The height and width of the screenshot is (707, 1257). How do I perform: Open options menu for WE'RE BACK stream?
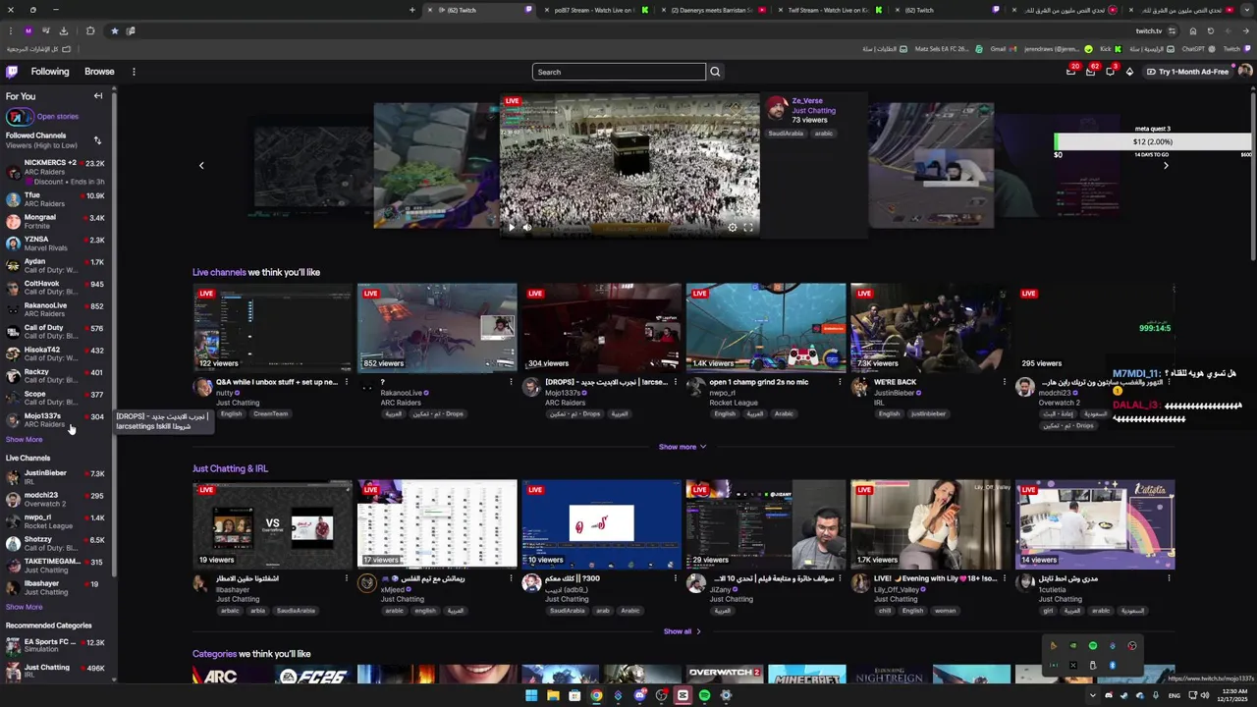(x=1004, y=382)
